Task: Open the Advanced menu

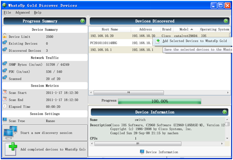Action: click(x=23, y=12)
